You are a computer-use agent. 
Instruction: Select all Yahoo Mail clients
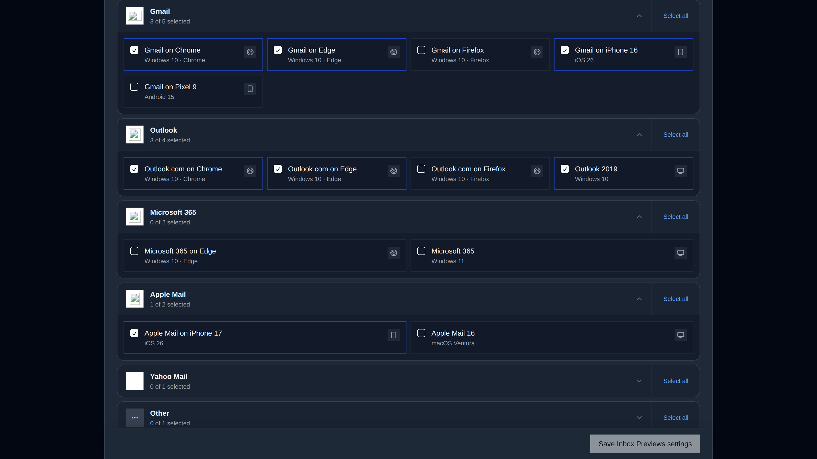(676, 381)
